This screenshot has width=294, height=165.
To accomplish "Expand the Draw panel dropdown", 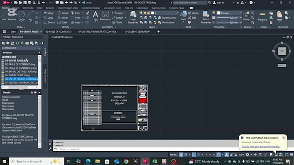I will 21,27.
